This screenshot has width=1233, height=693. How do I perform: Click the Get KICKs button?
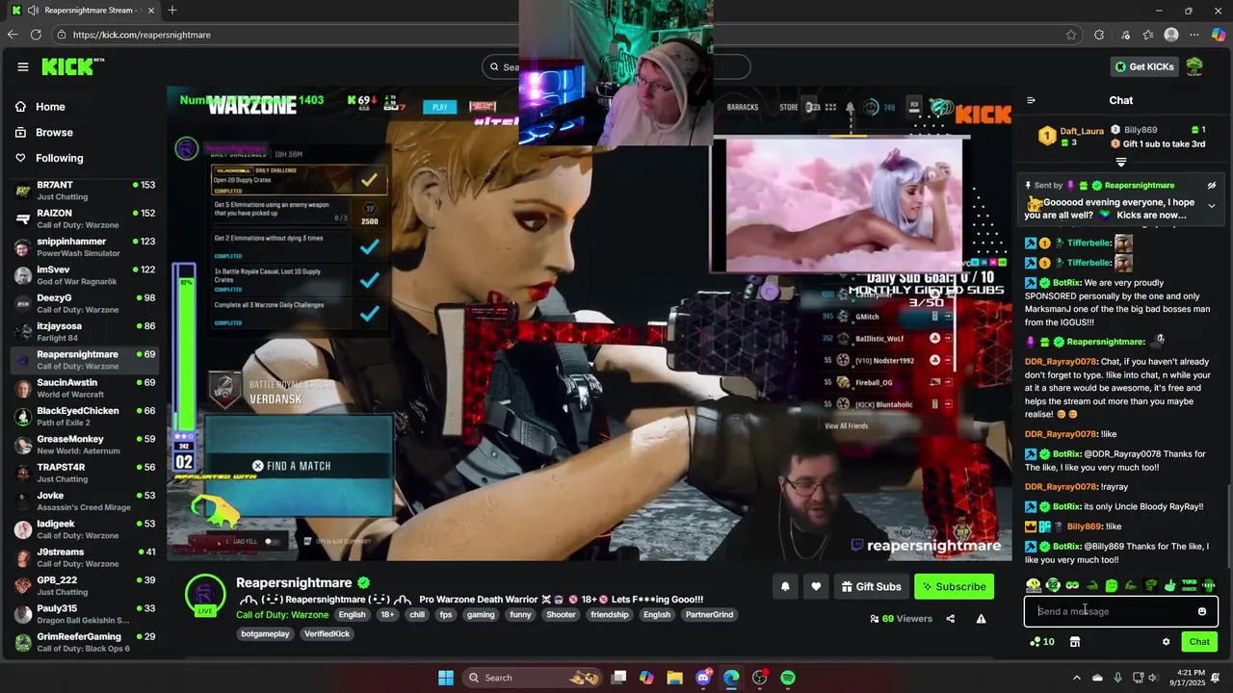pos(1144,66)
